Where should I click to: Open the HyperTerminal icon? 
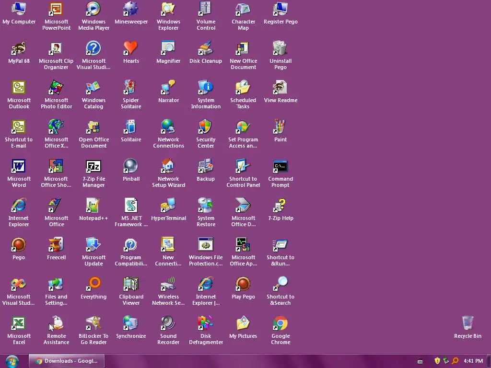click(168, 206)
